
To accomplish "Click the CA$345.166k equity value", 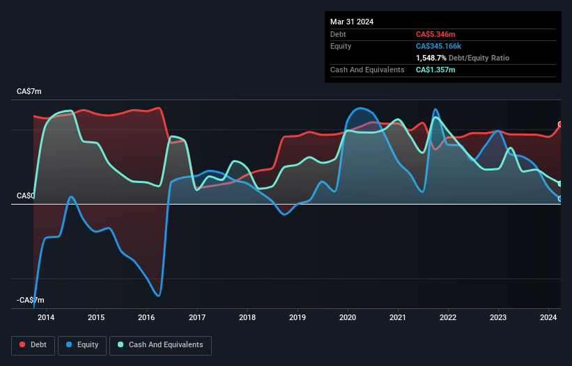I will [x=438, y=46].
